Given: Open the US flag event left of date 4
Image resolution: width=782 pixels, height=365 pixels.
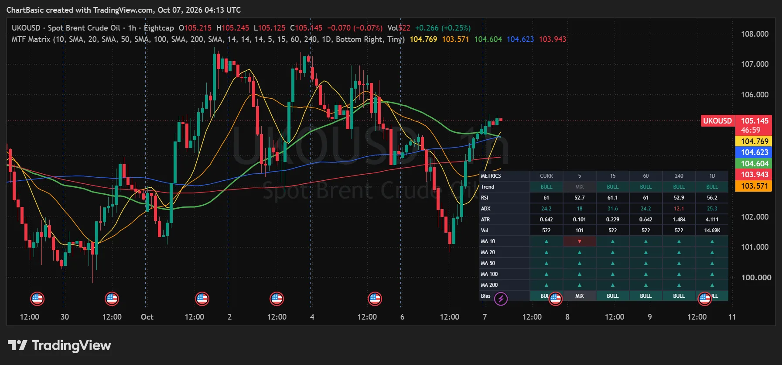Looking at the screenshot, I should (277, 299).
